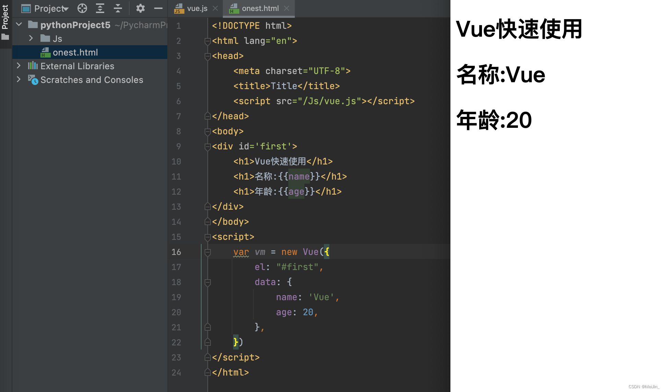This screenshot has height=392, width=665.
Task: Click the name: 'Vue' property line
Action: tap(307, 297)
